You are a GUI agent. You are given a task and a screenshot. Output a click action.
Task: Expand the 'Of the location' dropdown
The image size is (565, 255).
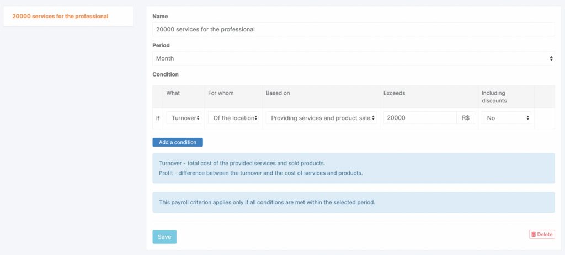233,118
